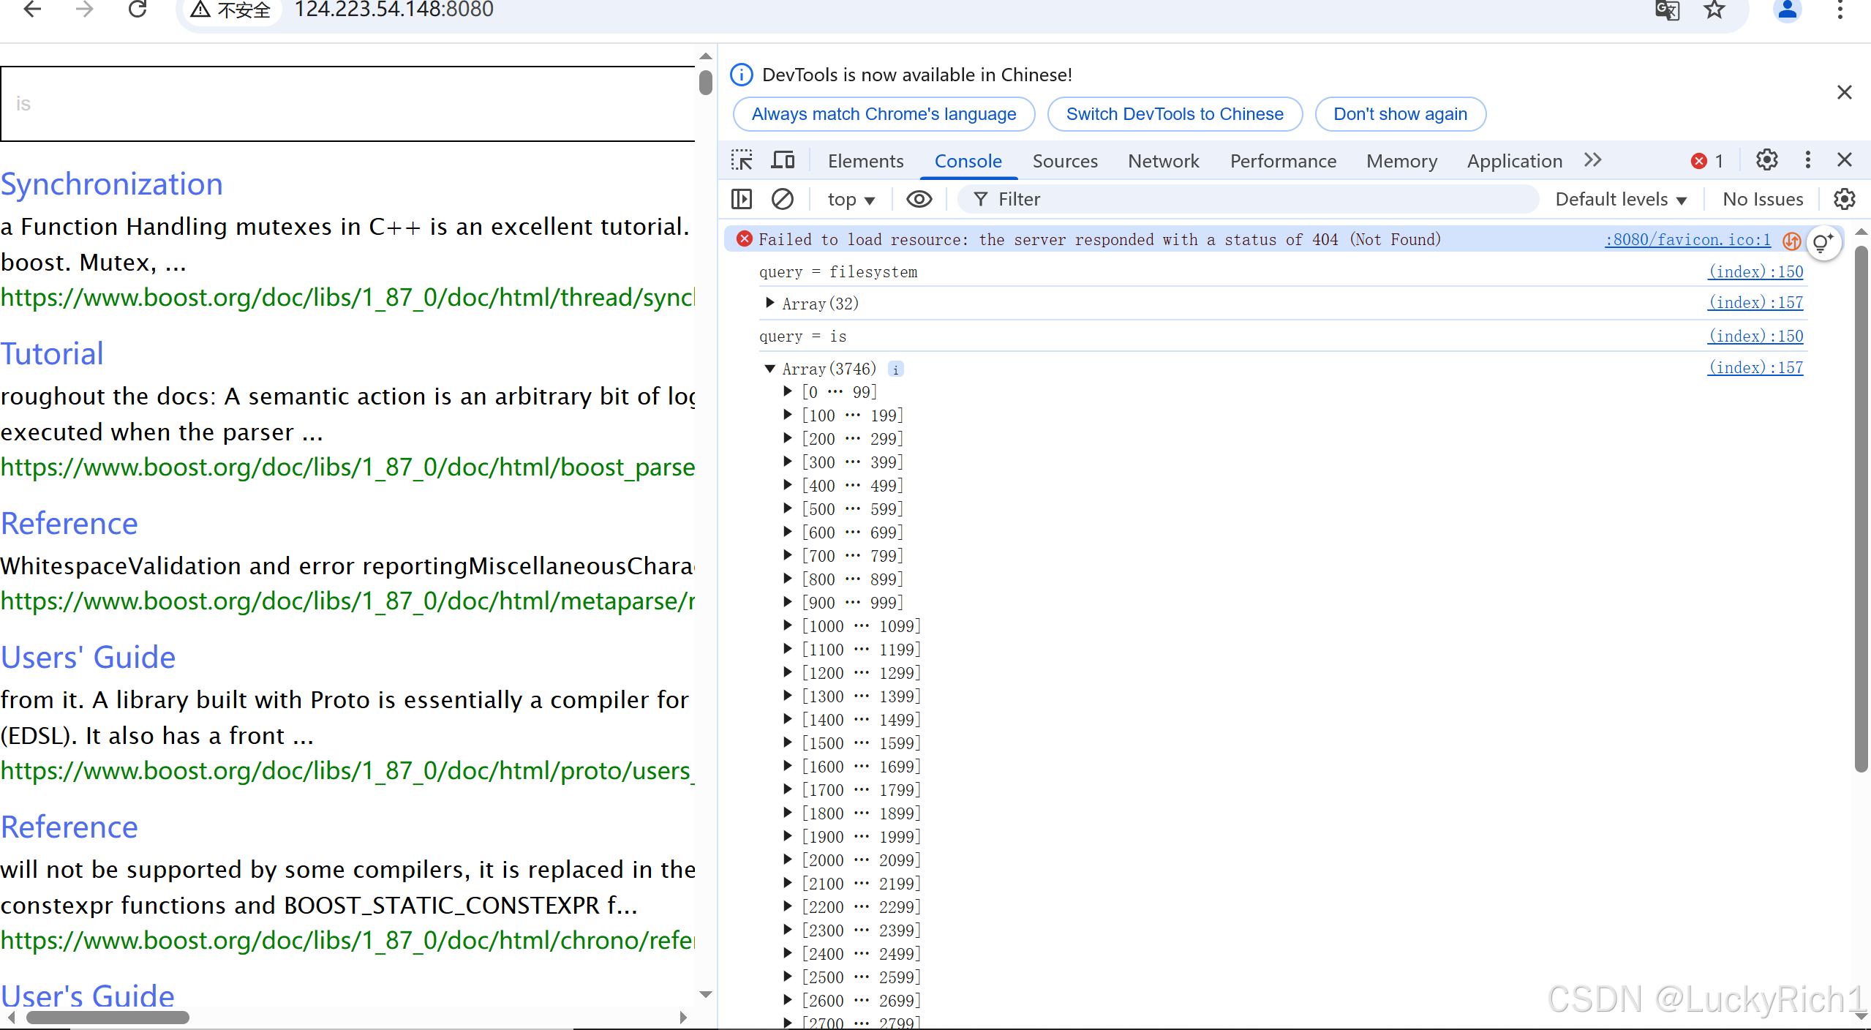This screenshot has width=1871, height=1030.
Task: Switch to the Sources tab
Action: coord(1064,161)
